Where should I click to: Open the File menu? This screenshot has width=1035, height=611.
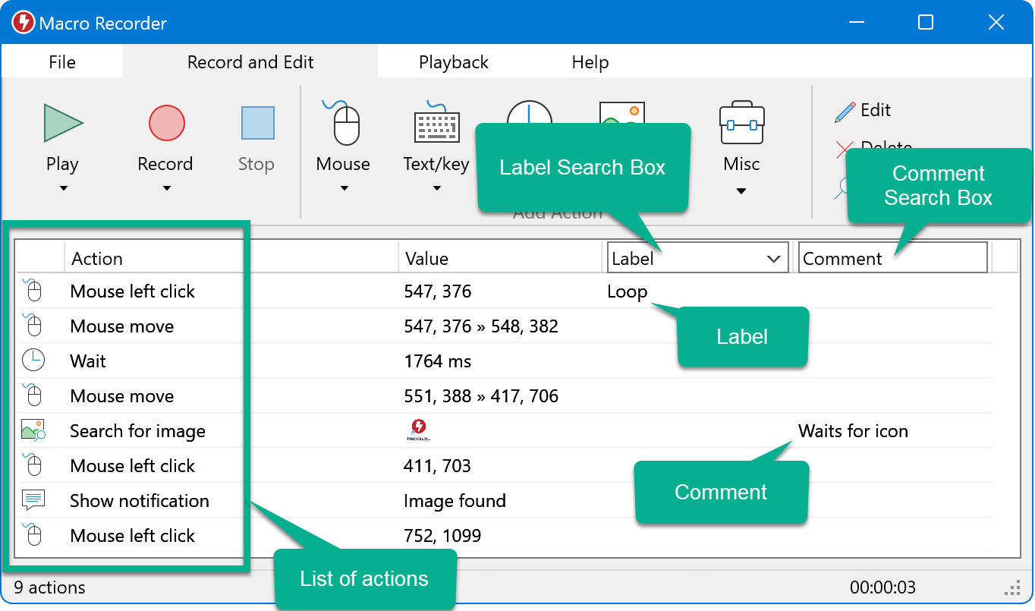tap(62, 62)
